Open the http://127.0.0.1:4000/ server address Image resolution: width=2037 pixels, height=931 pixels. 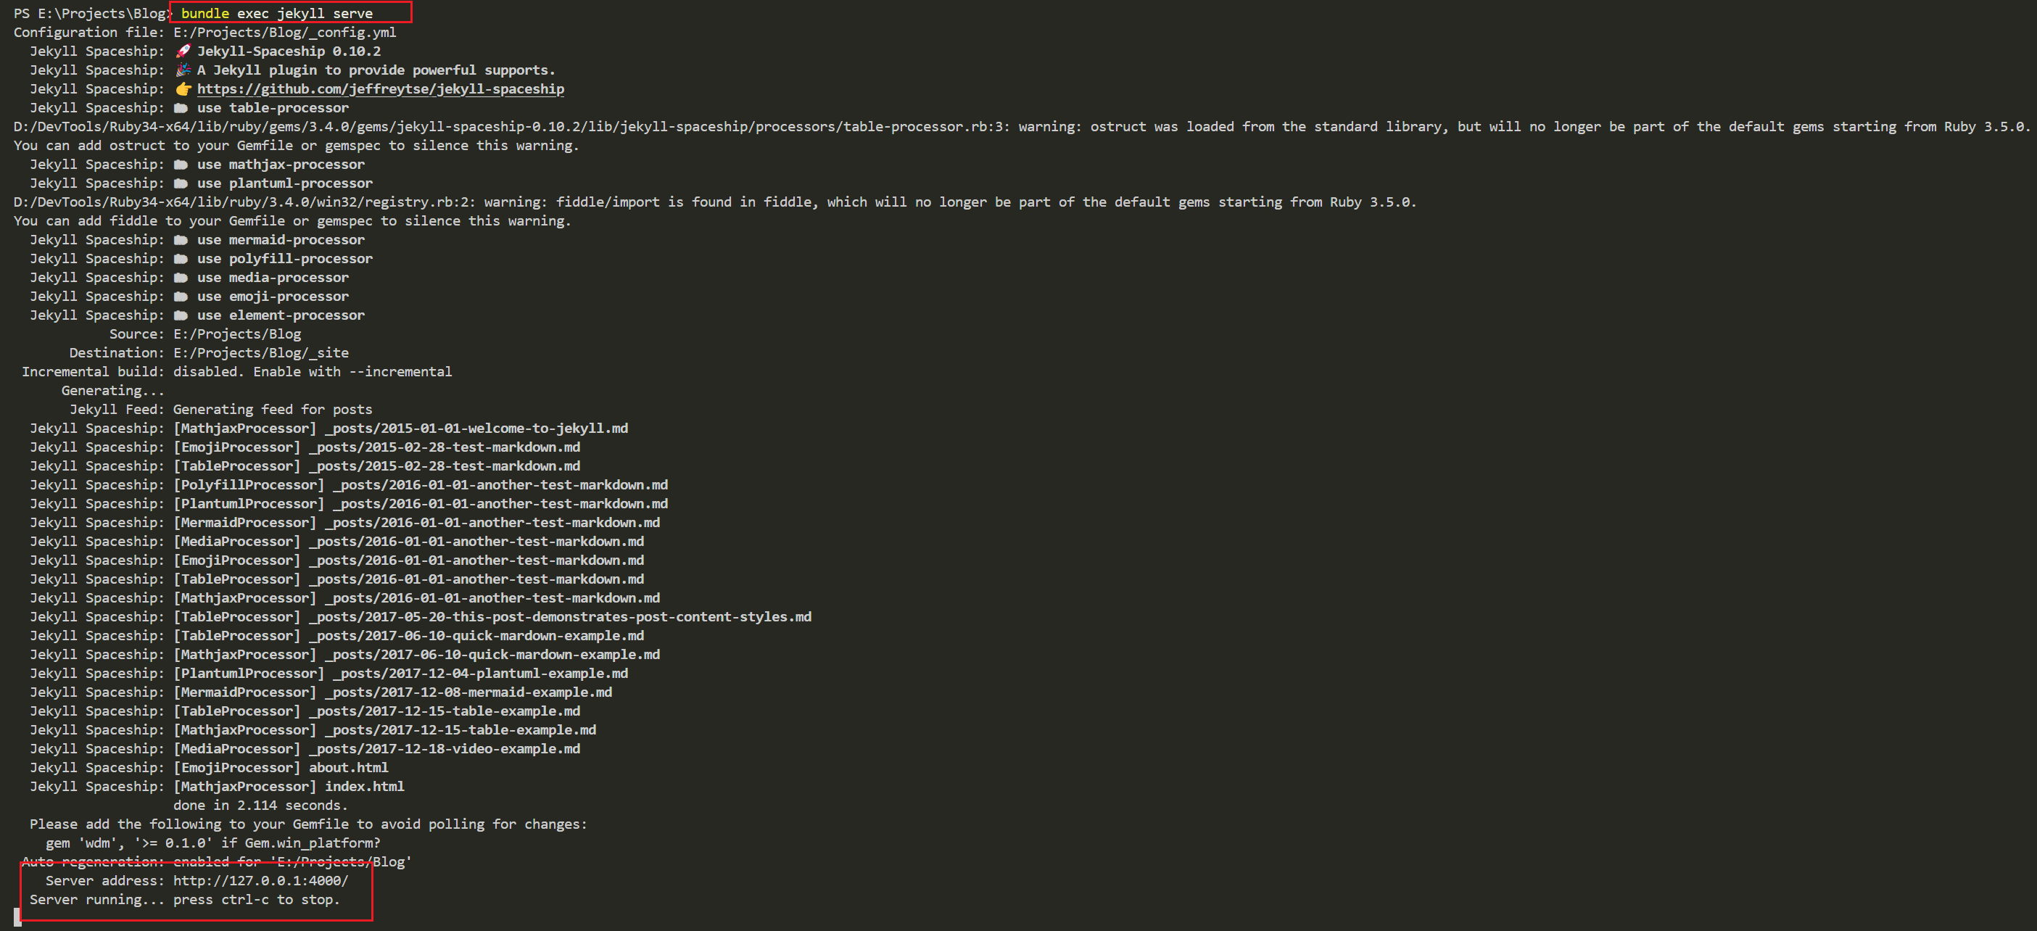pyautogui.click(x=260, y=880)
